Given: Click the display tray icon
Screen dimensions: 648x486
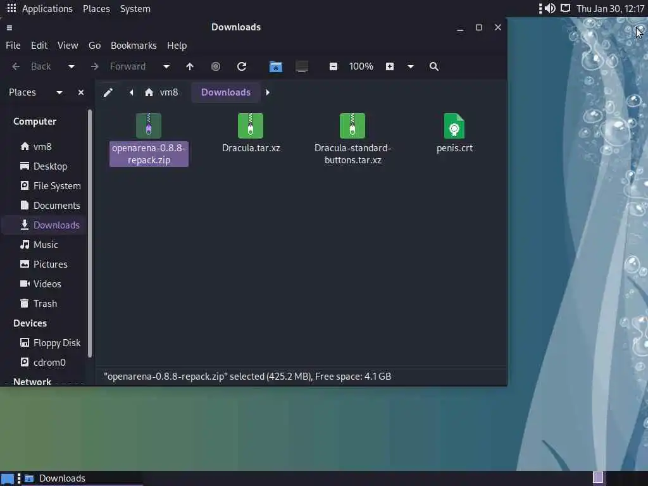Looking at the screenshot, I should click(x=565, y=8).
